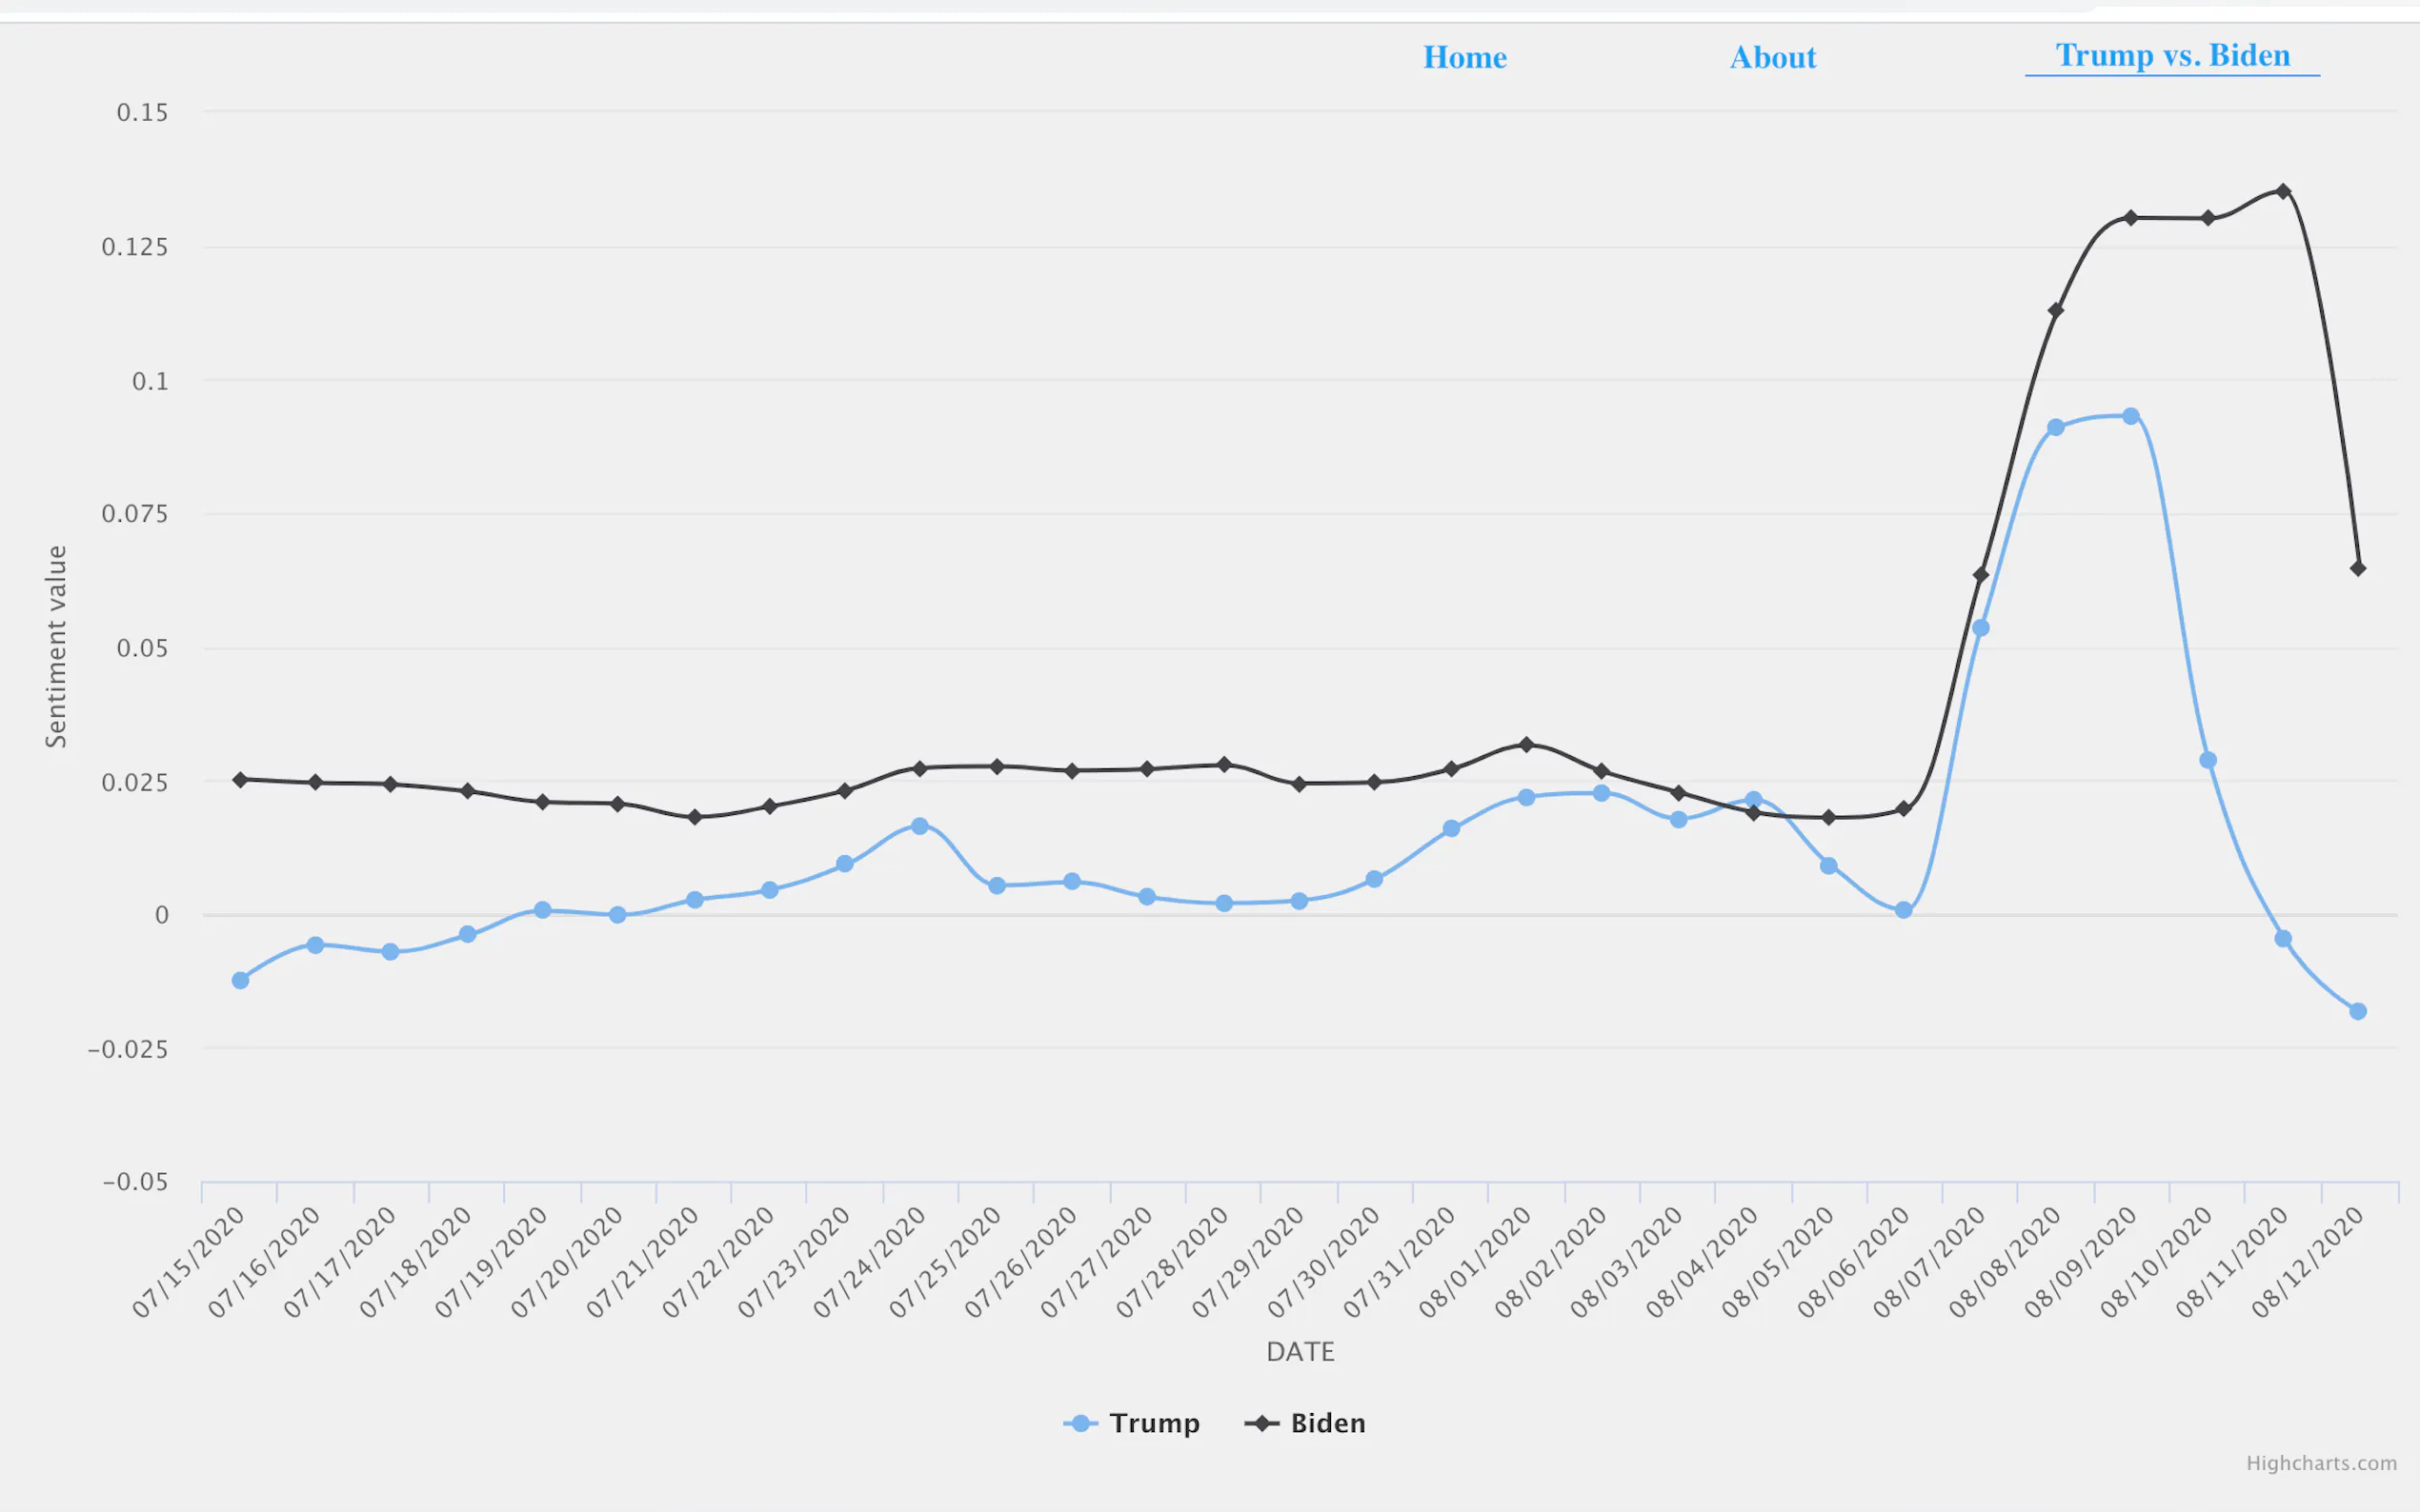The image size is (2420, 1512).
Task: Click Biden's data point on 08/08/2020
Action: coord(2056,310)
